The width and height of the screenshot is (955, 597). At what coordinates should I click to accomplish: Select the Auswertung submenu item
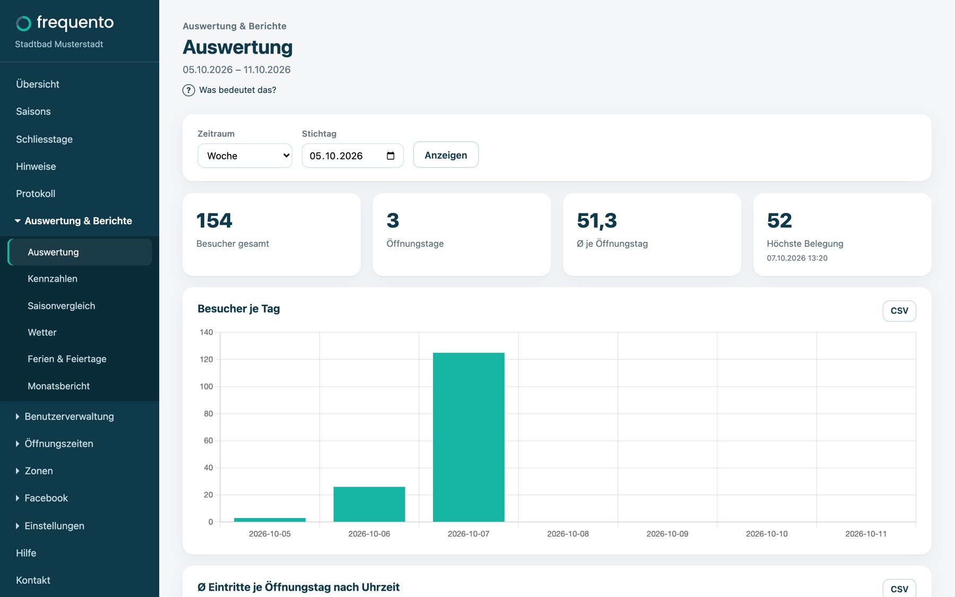[x=80, y=252]
